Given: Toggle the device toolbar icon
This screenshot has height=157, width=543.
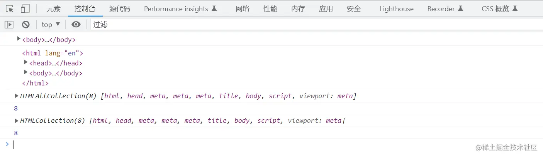Looking at the screenshot, I should (25, 8).
